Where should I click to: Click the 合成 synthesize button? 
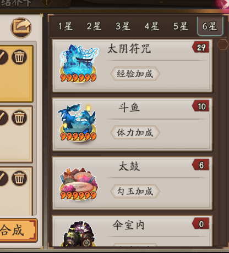(17, 230)
